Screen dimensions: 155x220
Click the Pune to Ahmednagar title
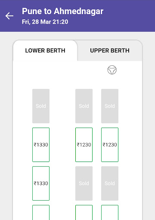click(x=62, y=11)
